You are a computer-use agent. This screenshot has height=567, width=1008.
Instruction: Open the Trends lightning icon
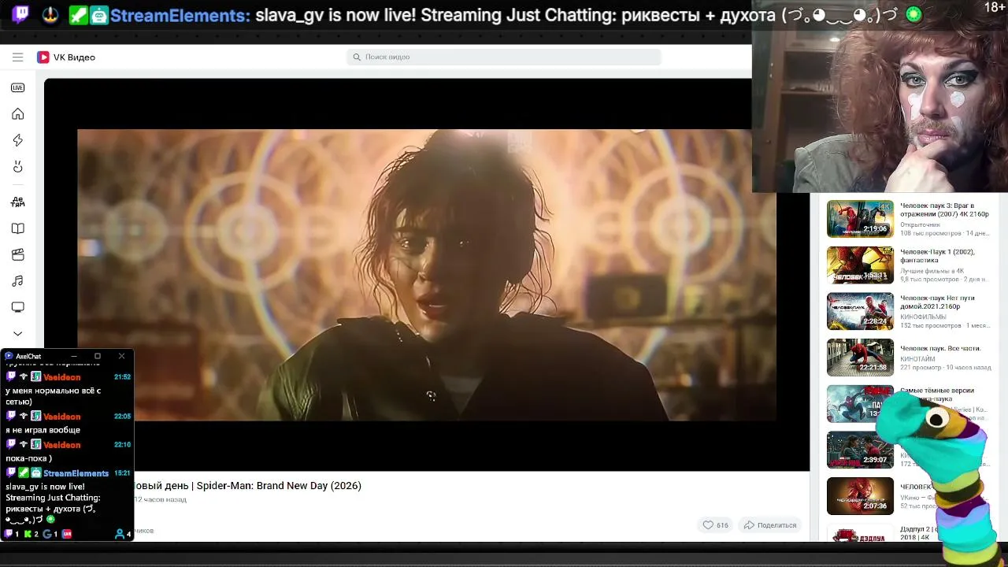tap(17, 140)
